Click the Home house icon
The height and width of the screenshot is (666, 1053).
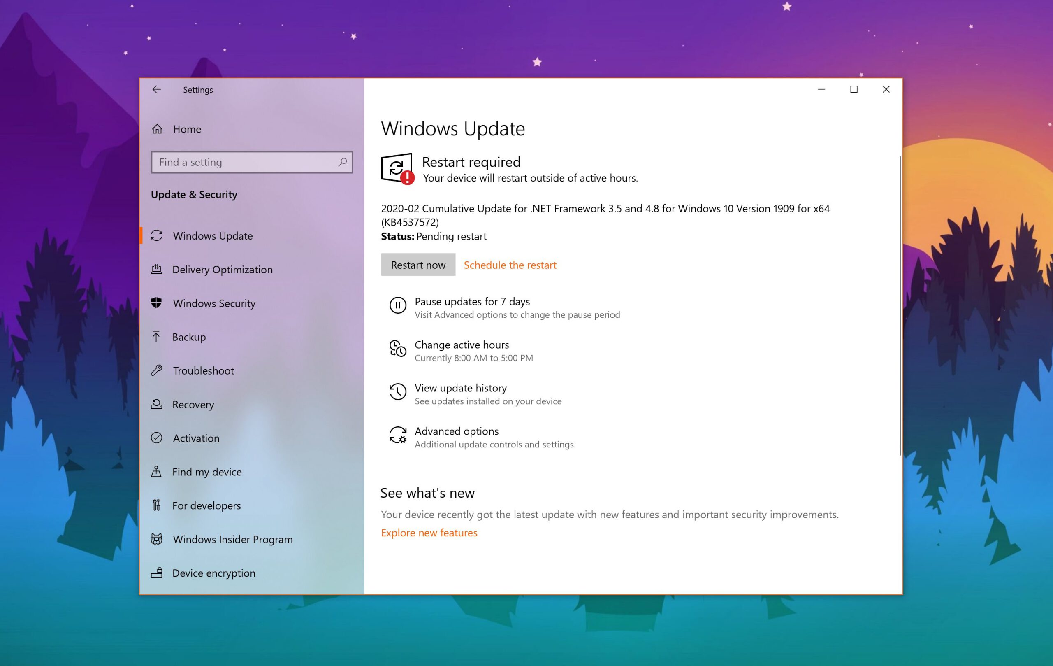click(157, 129)
